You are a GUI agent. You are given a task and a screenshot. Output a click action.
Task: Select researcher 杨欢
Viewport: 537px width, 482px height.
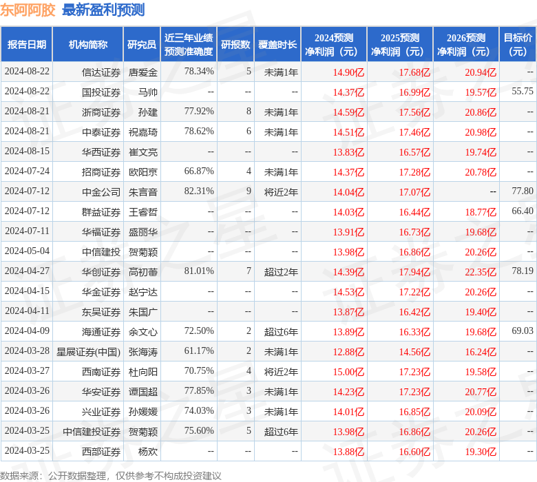click(x=148, y=452)
